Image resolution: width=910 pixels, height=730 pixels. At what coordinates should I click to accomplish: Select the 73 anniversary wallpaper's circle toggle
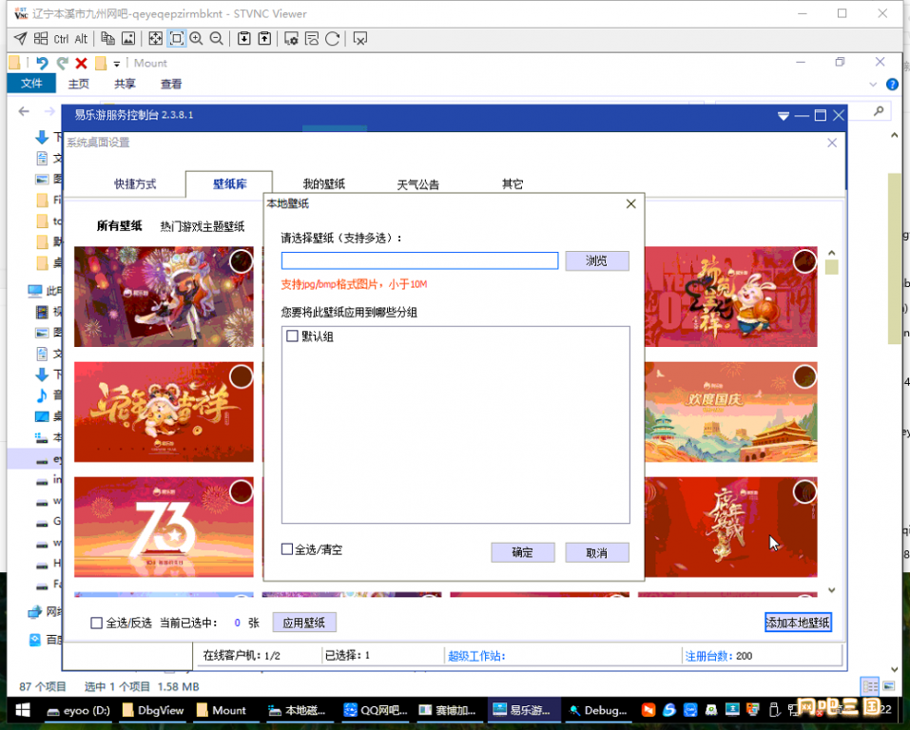pyautogui.click(x=241, y=491)
